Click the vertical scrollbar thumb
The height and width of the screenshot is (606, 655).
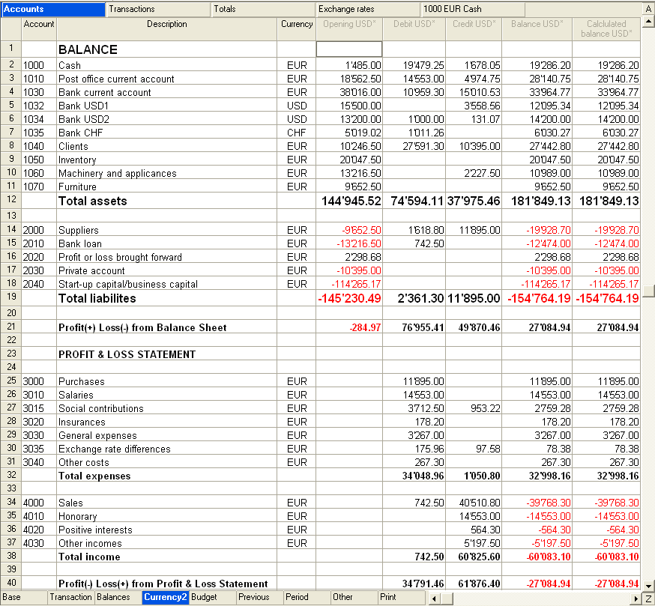tap(648, 291)
